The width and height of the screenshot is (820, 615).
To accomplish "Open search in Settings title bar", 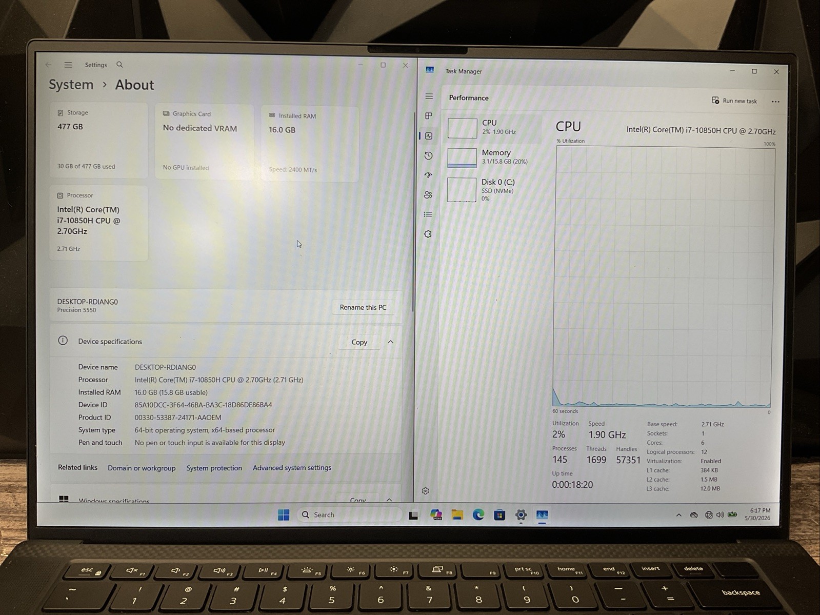I will pos(119,65).
